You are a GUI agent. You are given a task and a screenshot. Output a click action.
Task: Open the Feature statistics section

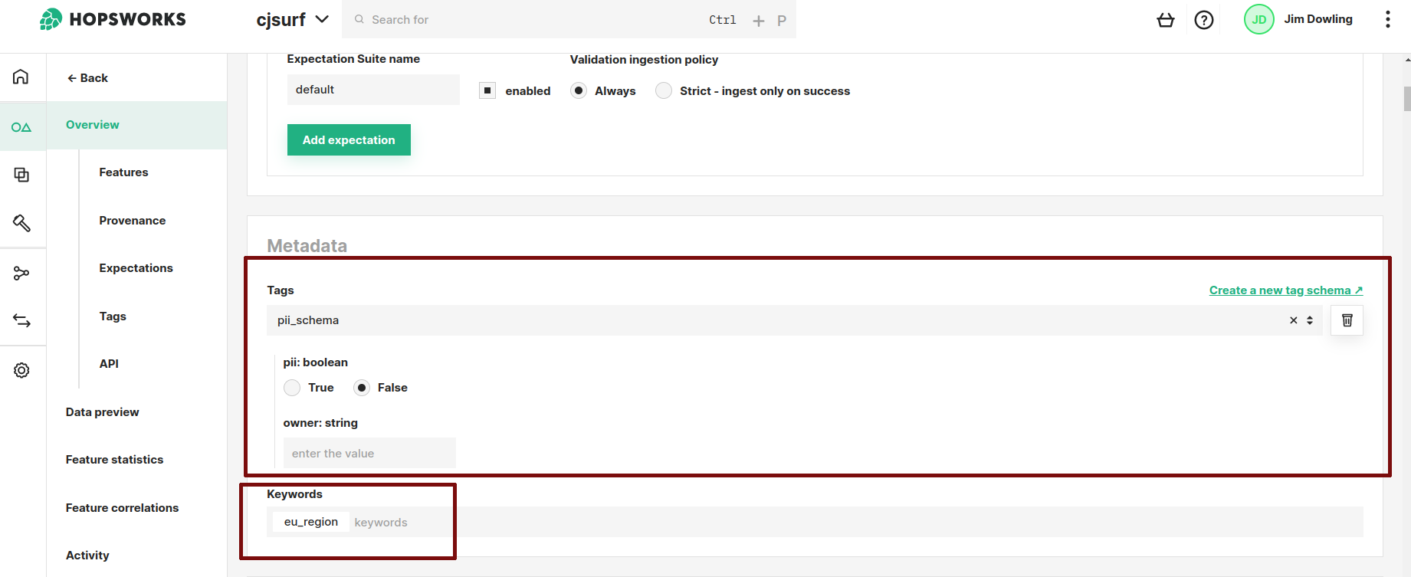pyautogui.click(x=114, y=460)
